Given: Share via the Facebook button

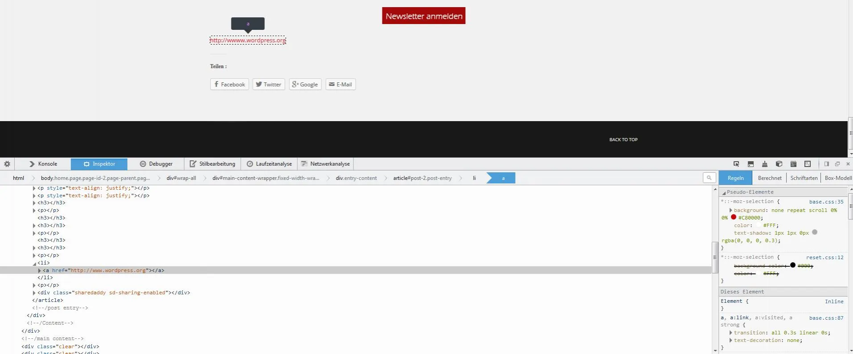Looking at the screenshot, I should 230,84.
